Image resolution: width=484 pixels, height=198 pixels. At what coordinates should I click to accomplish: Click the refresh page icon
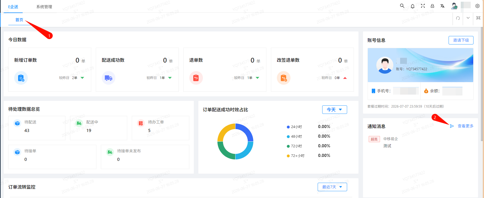458,18
